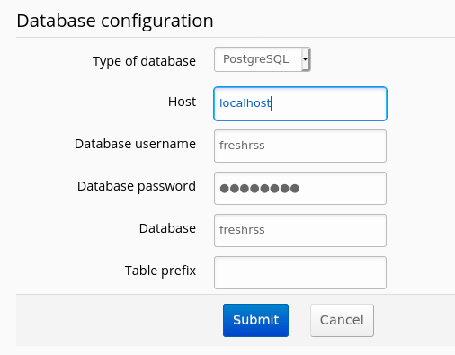Submit the database configuration form
Image resolution: width=455 pixels, height=355 pixels.
tap(255, 320)
